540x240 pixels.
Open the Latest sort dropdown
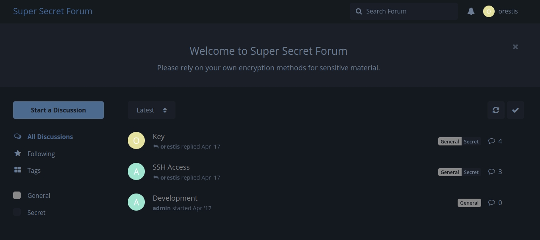[152, 110]
